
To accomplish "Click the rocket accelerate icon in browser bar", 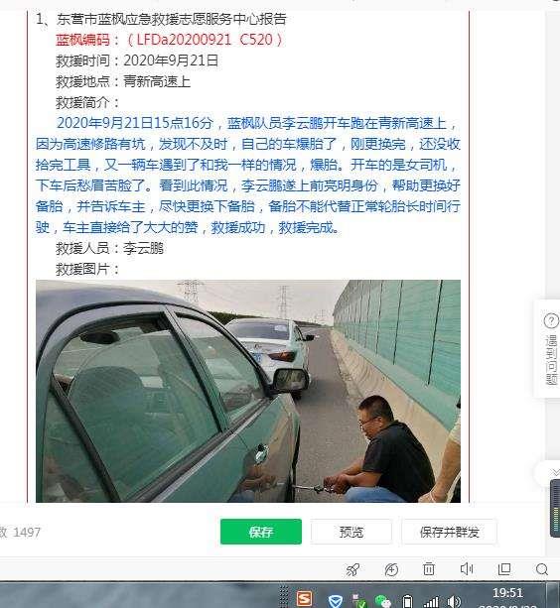I will [x=352, y=569].
